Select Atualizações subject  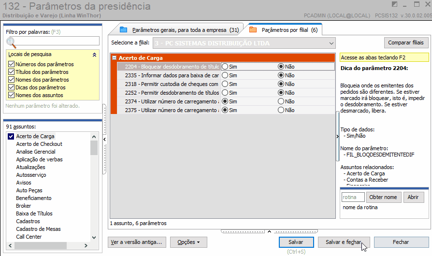tap(30, 167)
